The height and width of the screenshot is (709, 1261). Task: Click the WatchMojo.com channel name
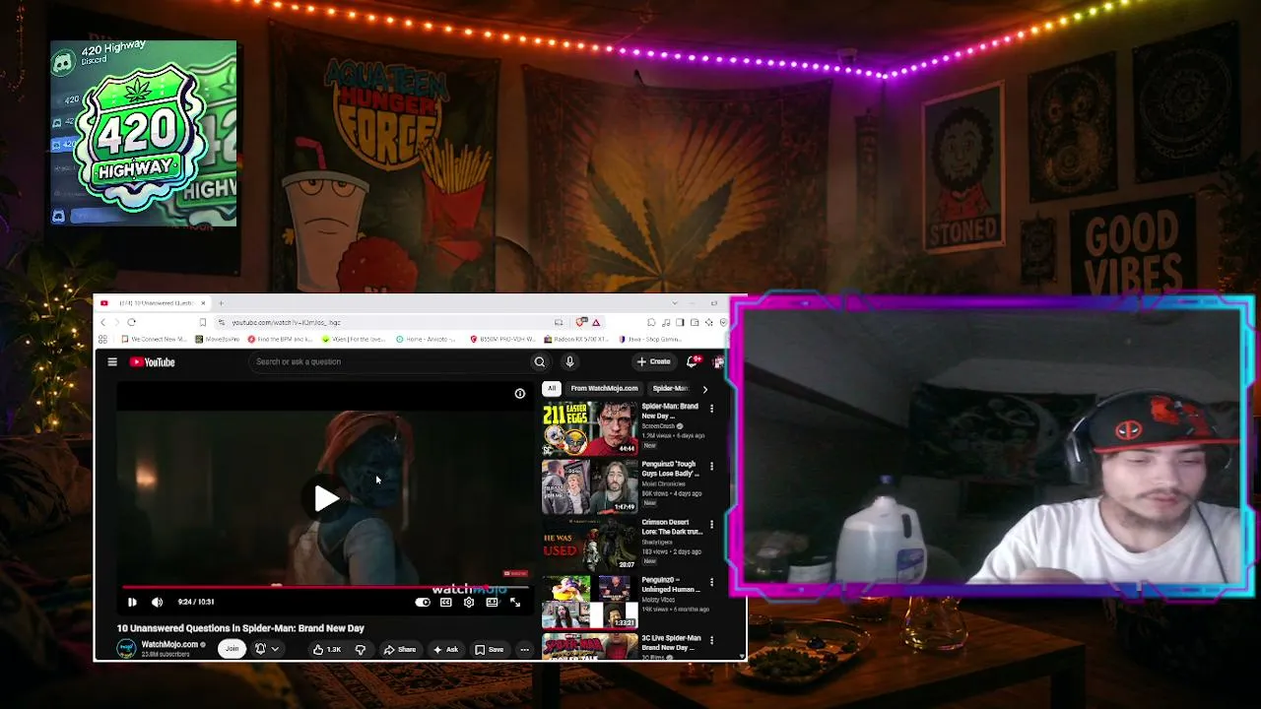point(169,645)
